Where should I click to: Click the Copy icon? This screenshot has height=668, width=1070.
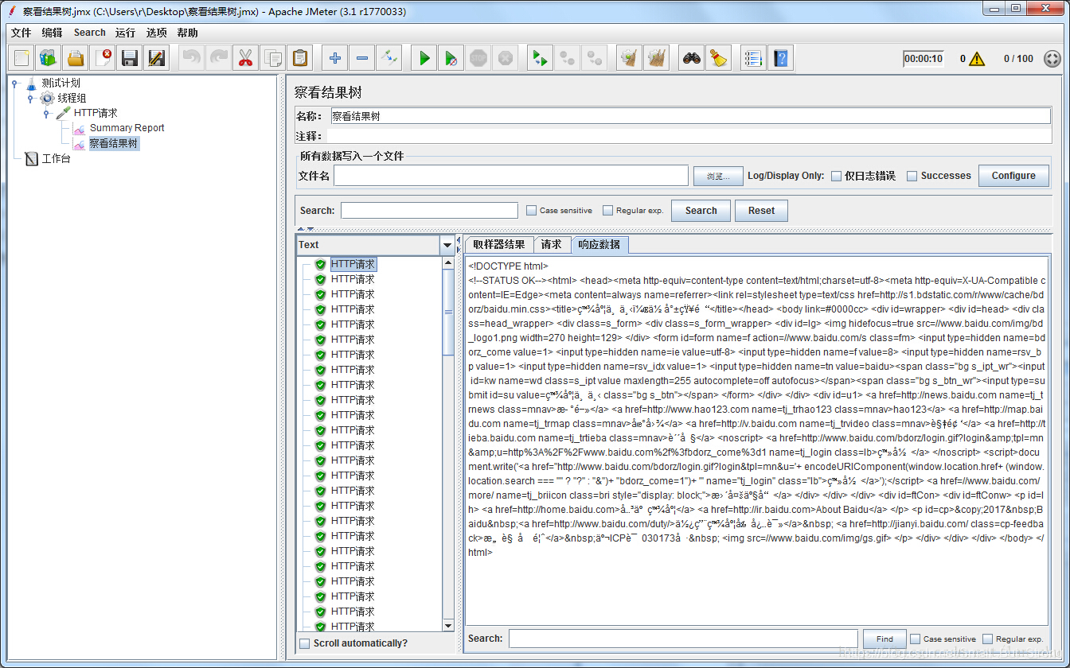point(272,58)
